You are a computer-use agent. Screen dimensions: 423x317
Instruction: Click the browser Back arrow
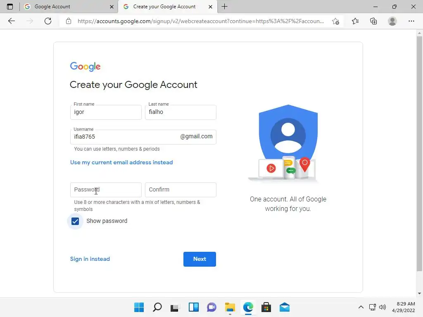click(x=11, y=21)
